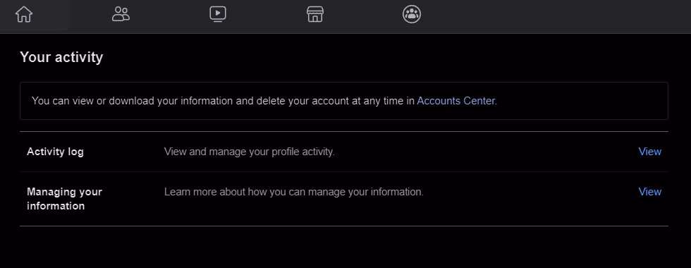Image resolution: width=691 pixels, height=268 pixels.
Task: Click 'Learn more about how you can manage' text
Action: pos(294,192)
